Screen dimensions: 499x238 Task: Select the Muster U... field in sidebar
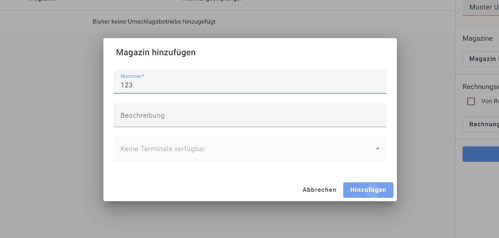[481, 8]
